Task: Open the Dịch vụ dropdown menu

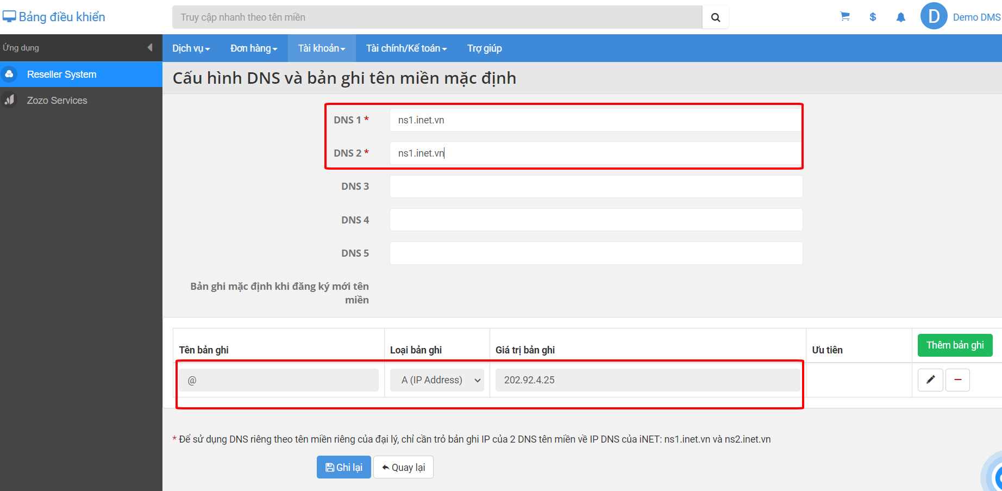Action: point(191,48)
